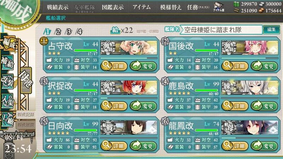Open the 任務 quest menu
Viewport: 283px width, 159px height.
click(x=198, y=7)
